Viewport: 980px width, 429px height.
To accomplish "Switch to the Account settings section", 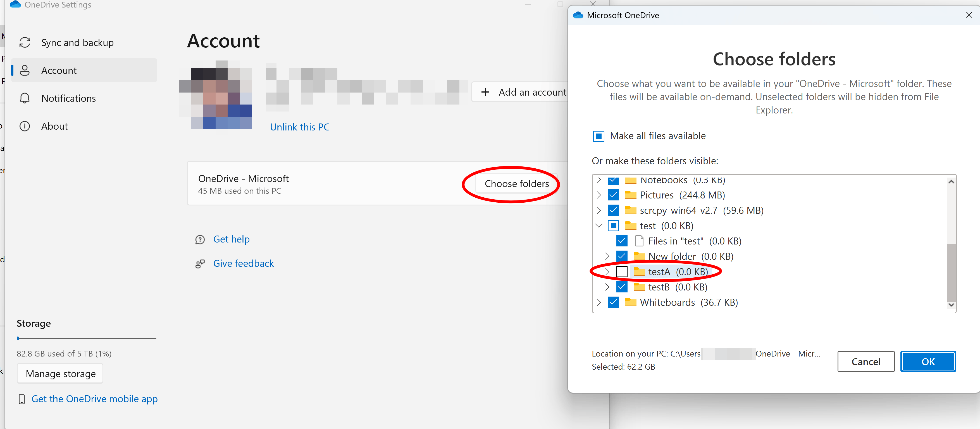I will 59,70.
